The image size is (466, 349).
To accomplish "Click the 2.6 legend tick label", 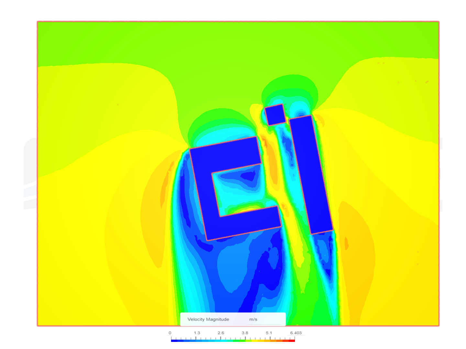I will (221, 333).
